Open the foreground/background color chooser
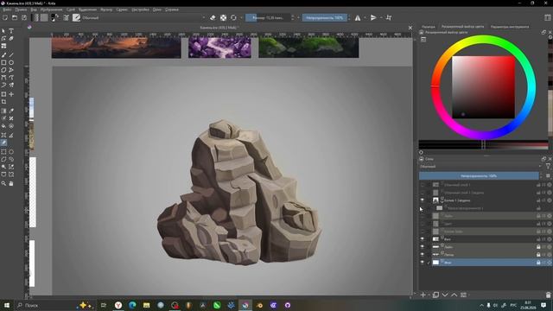 (x=55, y=17)
